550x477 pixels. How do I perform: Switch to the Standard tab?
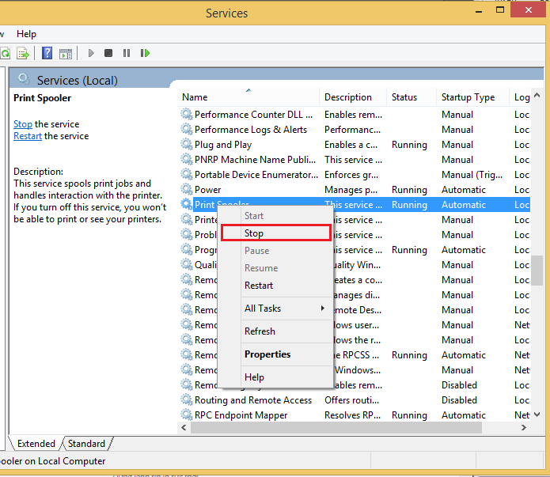86,444
